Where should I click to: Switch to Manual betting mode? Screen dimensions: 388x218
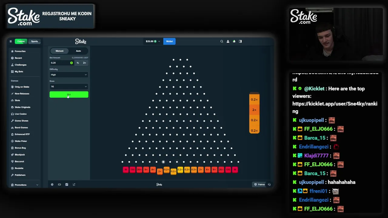(x=59, y=51)
